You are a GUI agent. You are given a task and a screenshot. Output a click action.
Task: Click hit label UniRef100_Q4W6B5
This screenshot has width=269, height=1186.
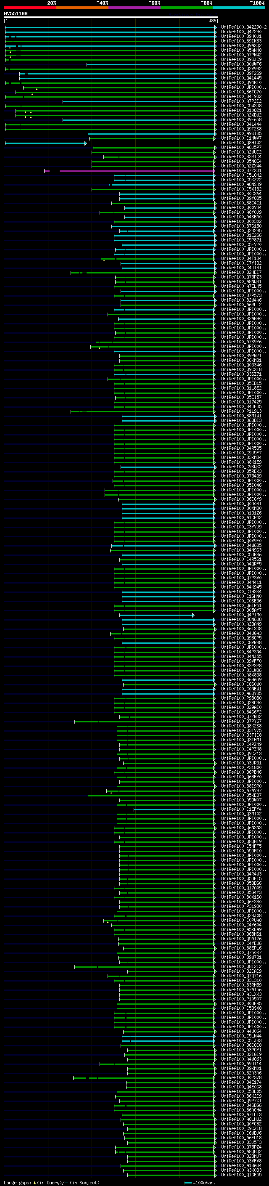241,546
